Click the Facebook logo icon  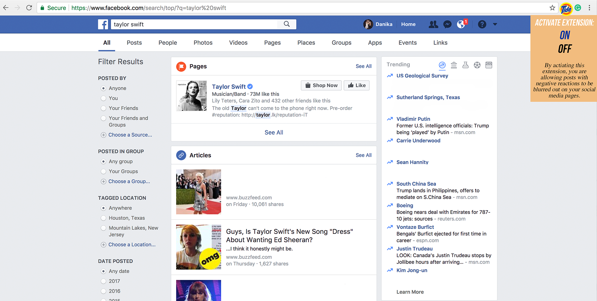103,24
